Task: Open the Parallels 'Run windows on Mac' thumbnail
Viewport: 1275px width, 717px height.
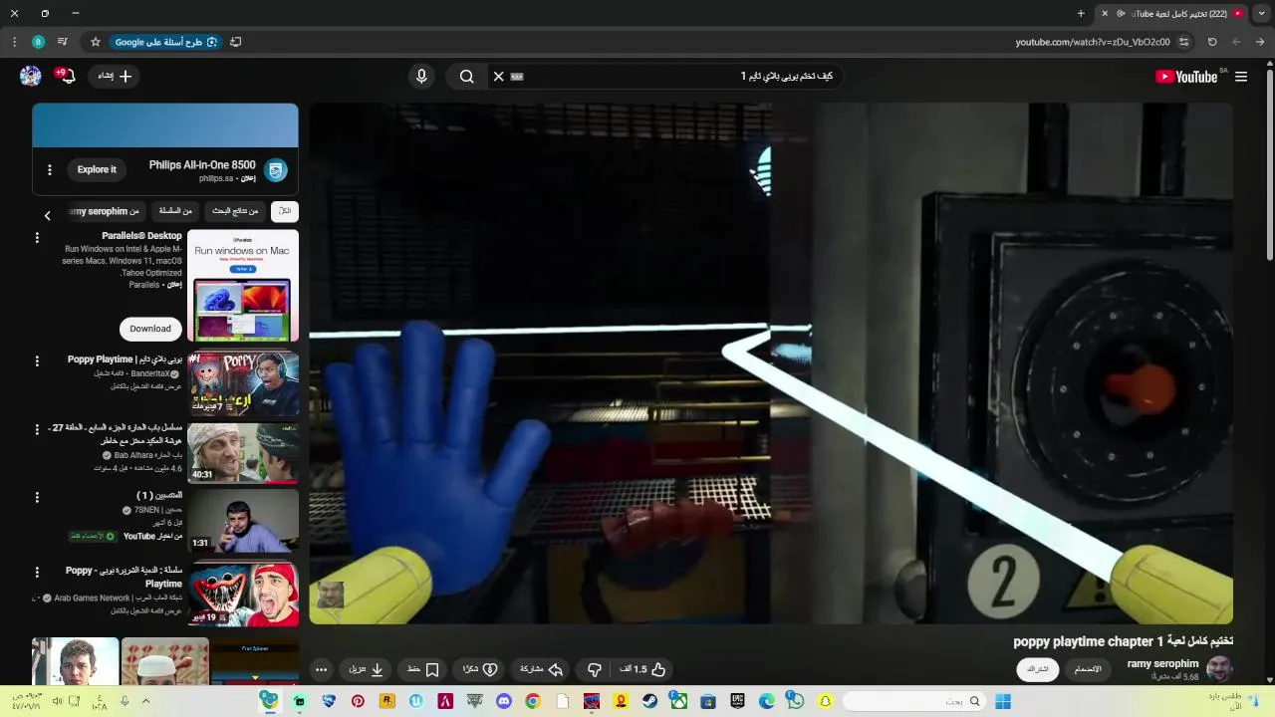Action: (x=242, y=287)
